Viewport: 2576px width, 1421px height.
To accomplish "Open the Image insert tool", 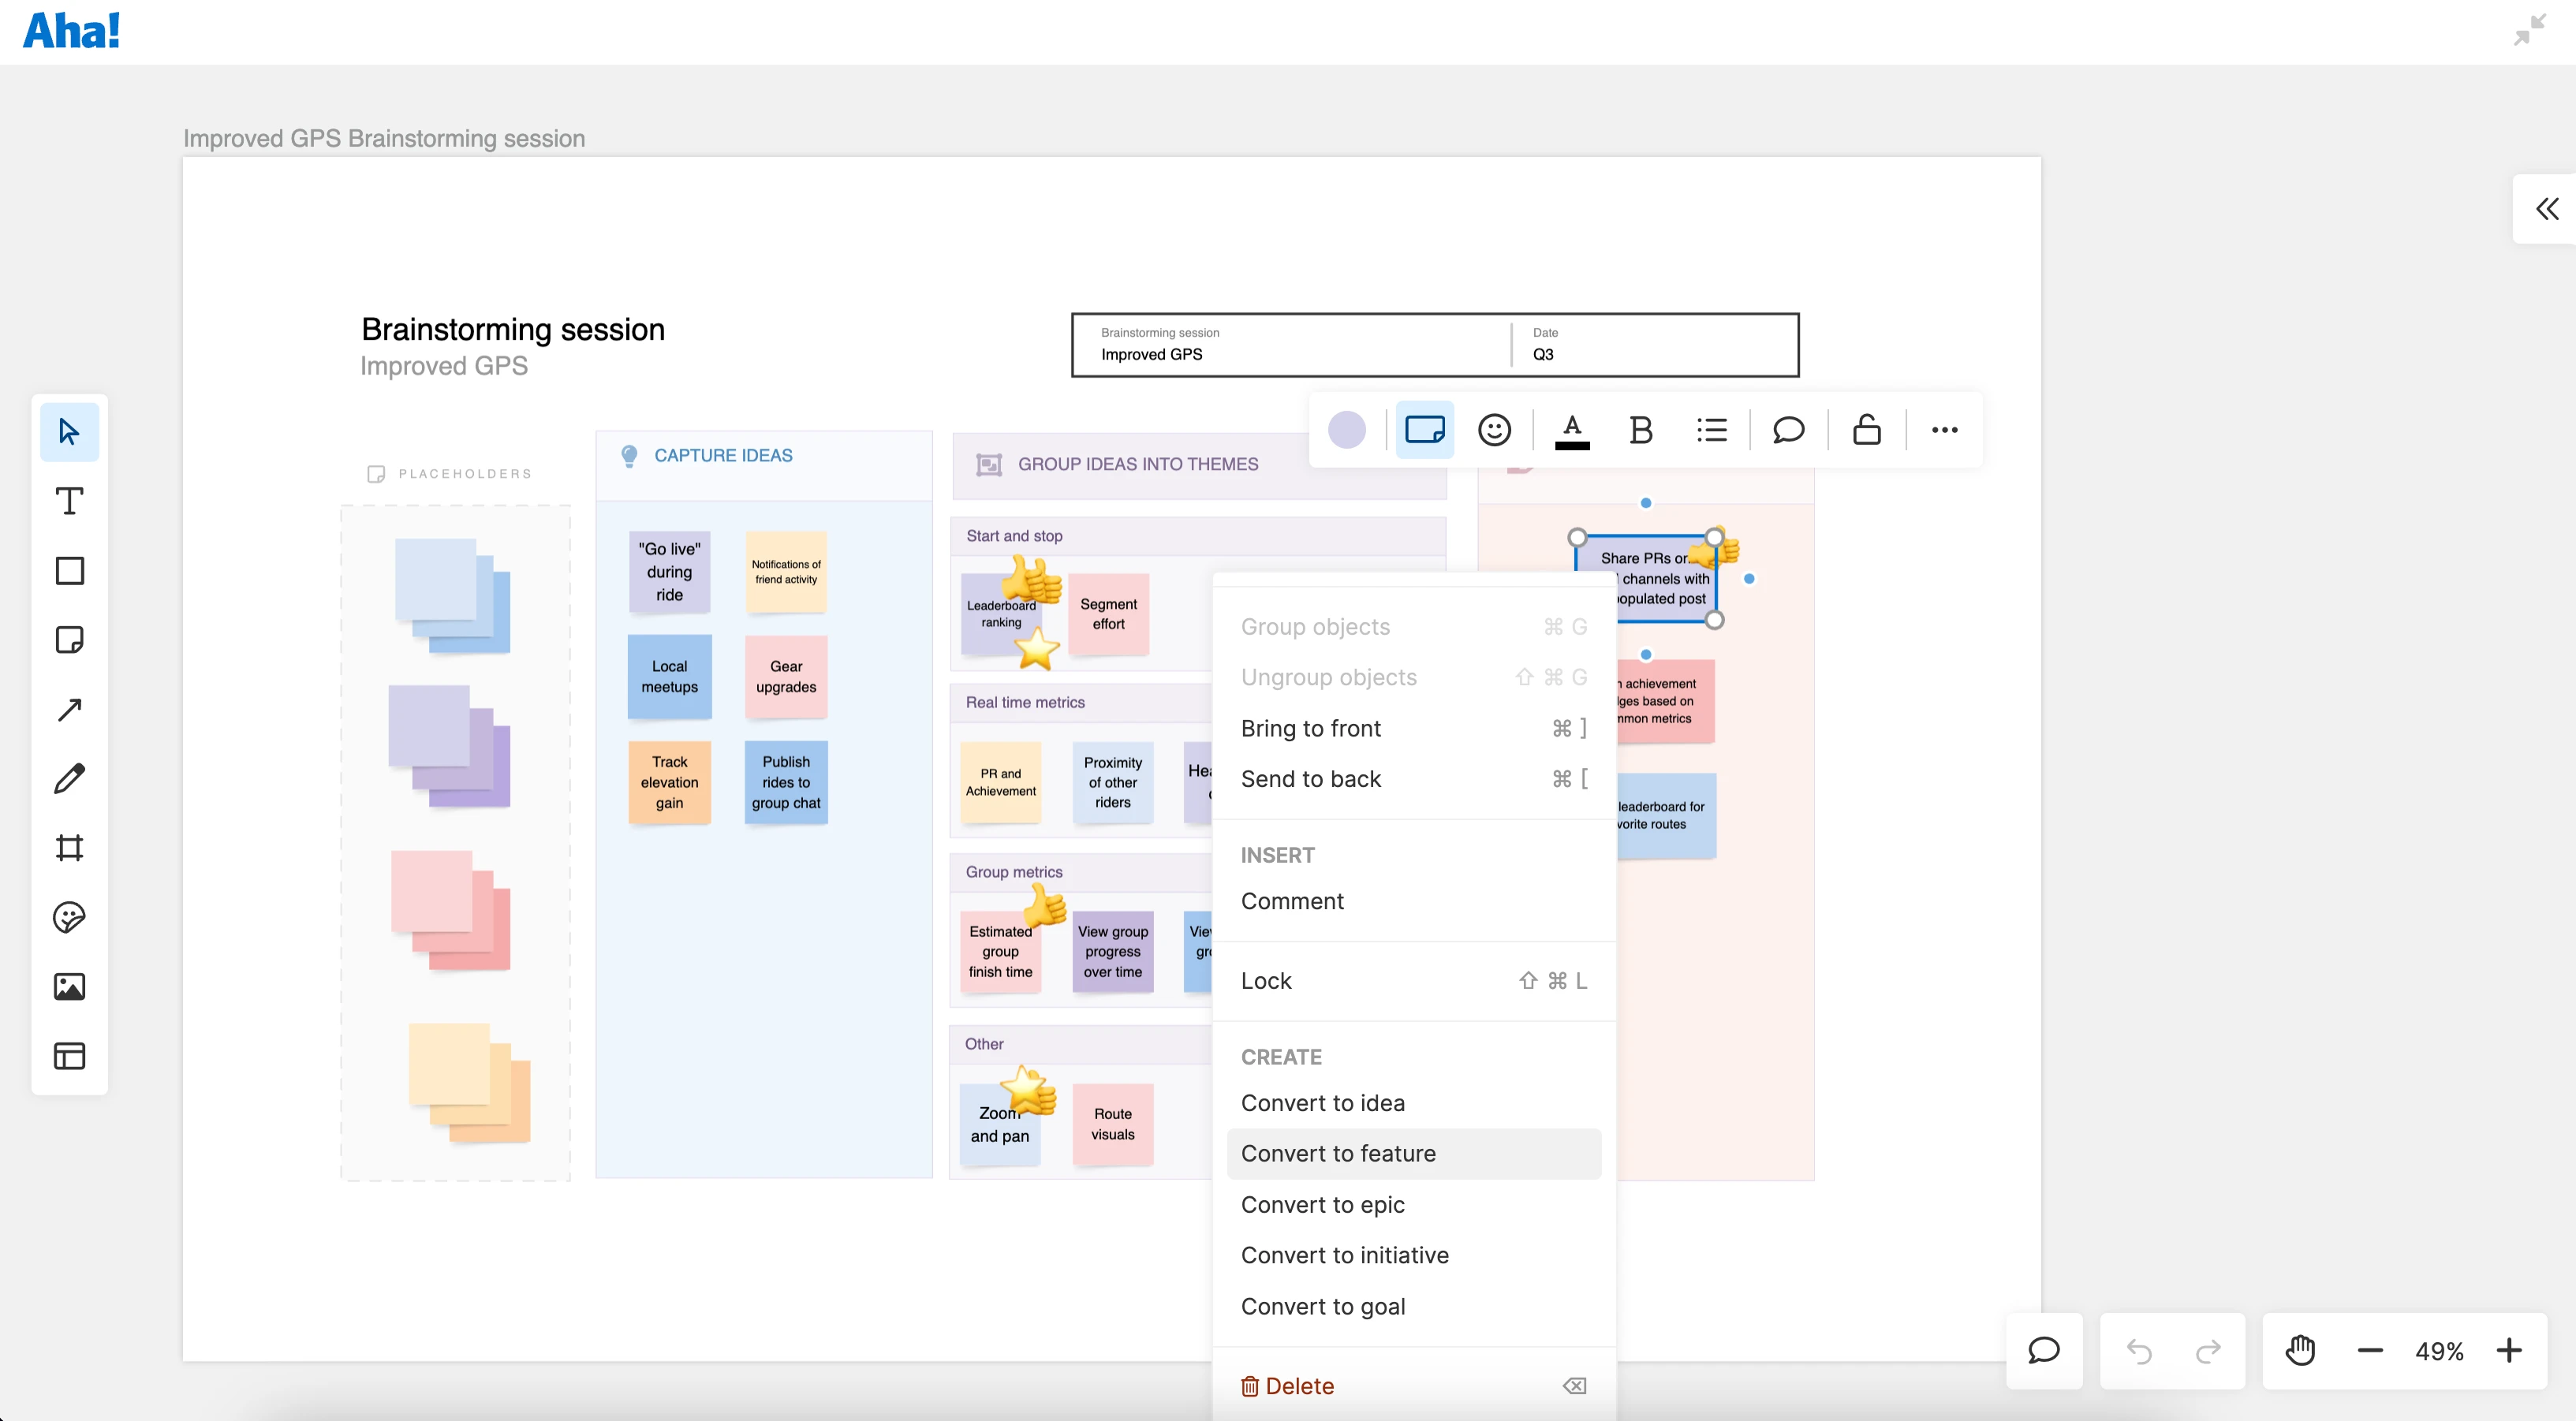I will (69, 987).
